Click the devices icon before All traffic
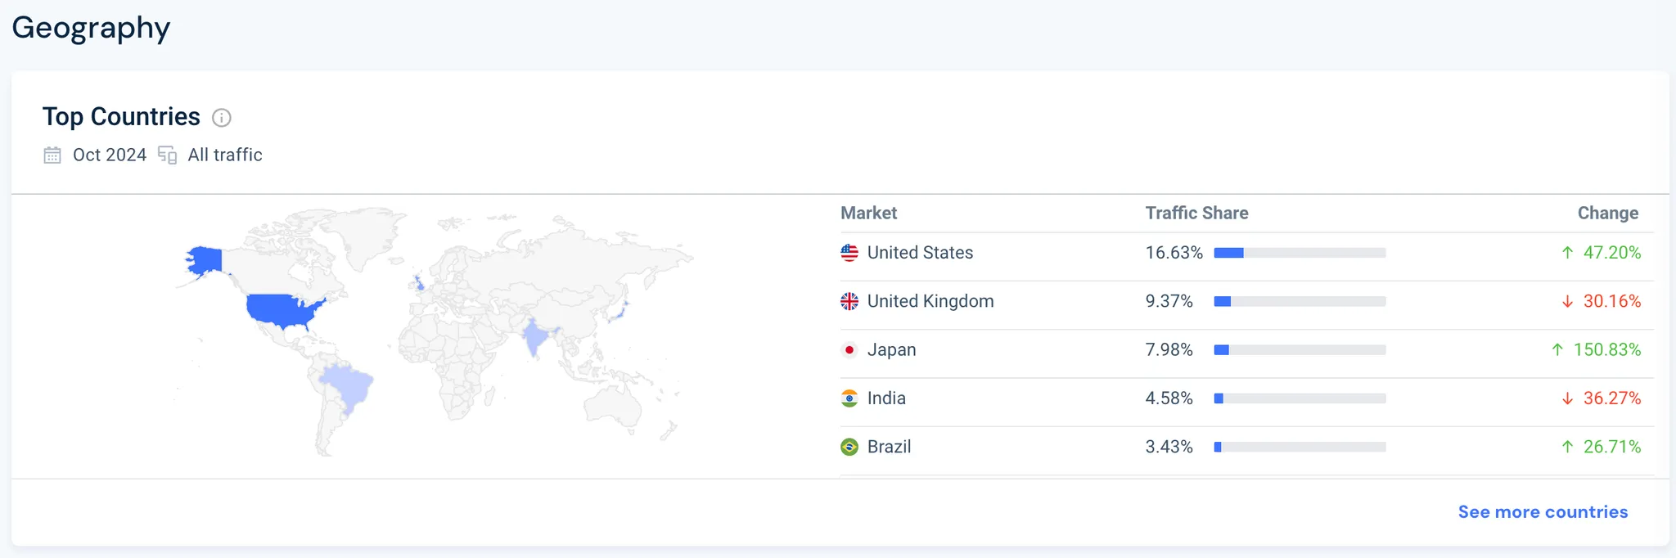1676x558 pixels. click(168, 155)
